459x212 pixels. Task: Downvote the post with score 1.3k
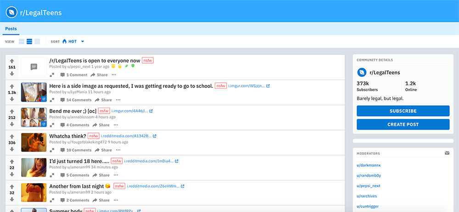tap(12, 99)
